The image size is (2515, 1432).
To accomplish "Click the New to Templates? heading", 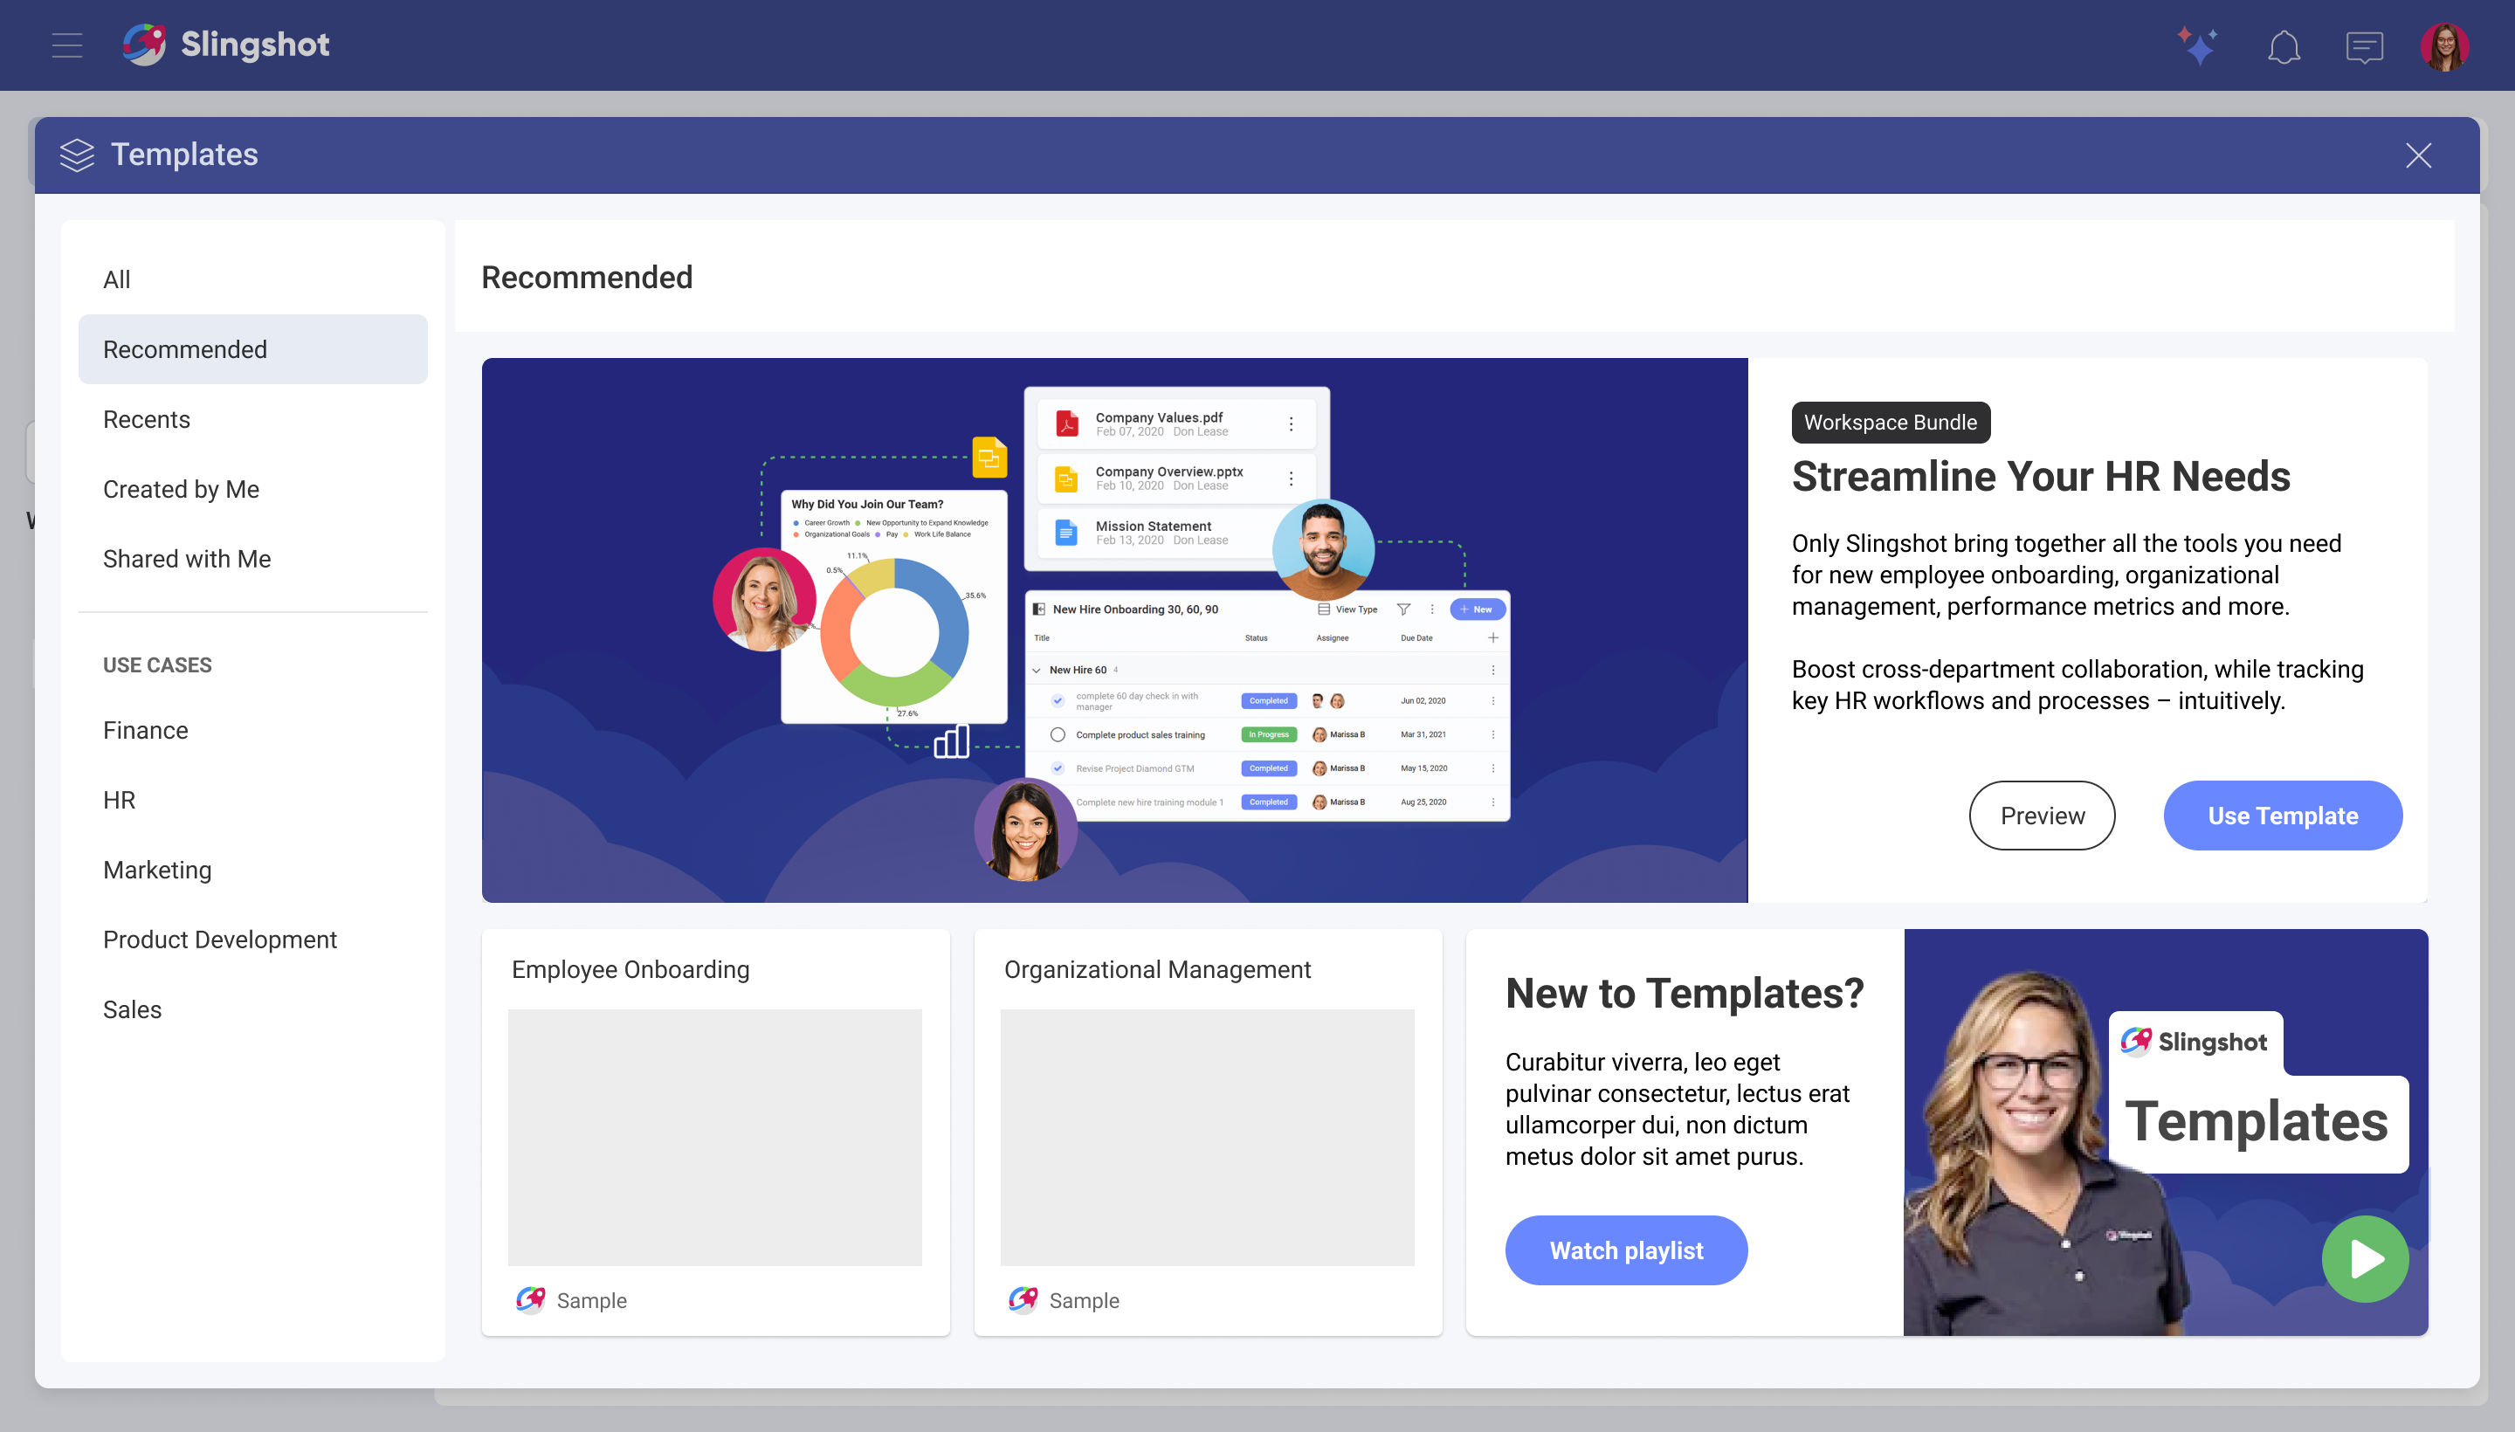I will (x=1684, y=994).
